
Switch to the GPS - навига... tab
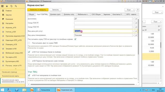(132, 14)
